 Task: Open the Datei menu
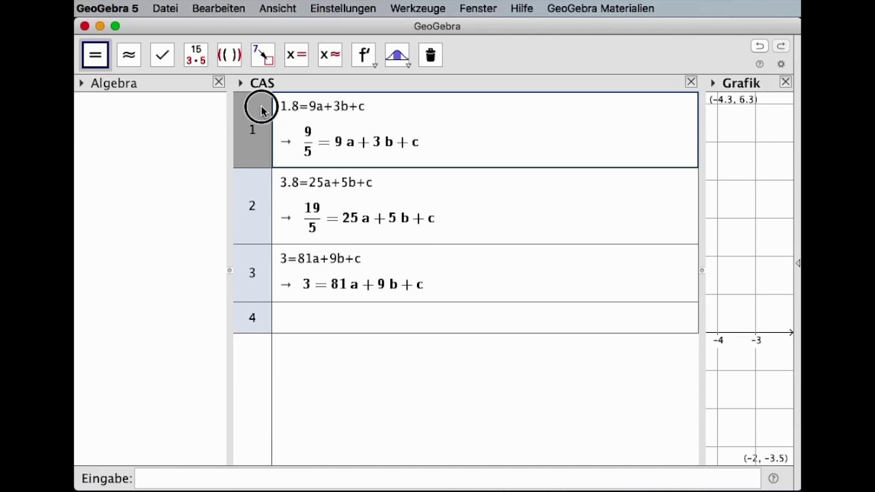coord(165,8)
